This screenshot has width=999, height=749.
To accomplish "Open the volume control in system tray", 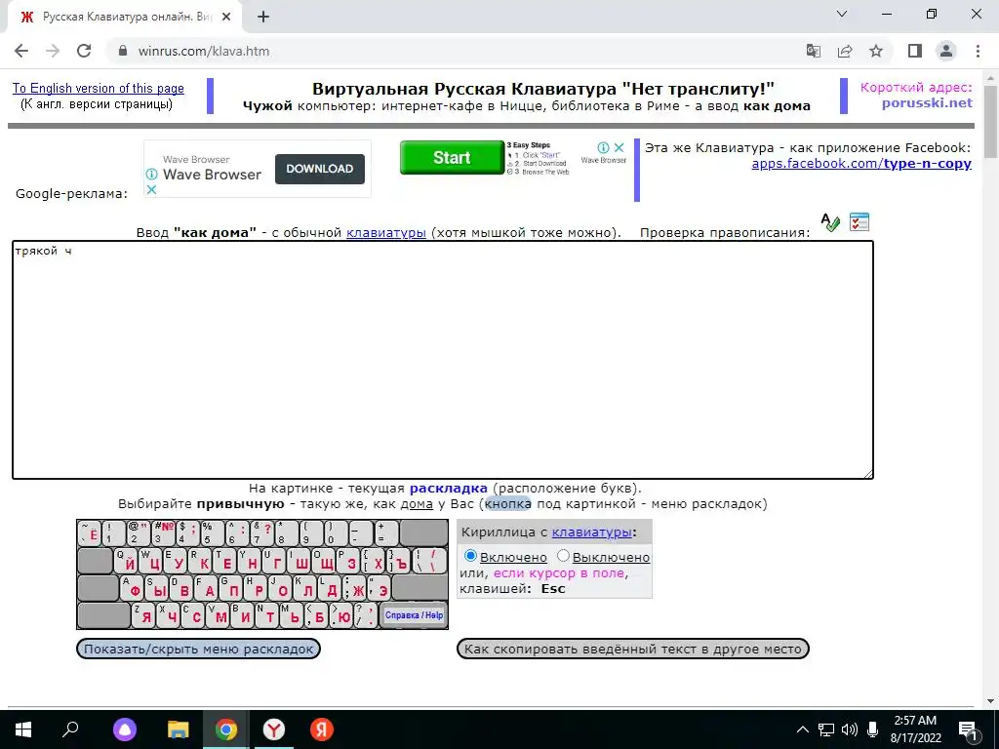I will (x=850, y=729).
